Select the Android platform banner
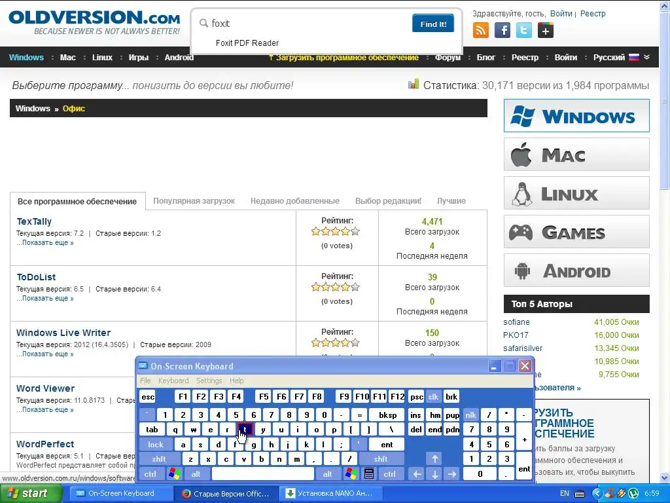Screen dimensions: 670x503 [x=576, y=270]
